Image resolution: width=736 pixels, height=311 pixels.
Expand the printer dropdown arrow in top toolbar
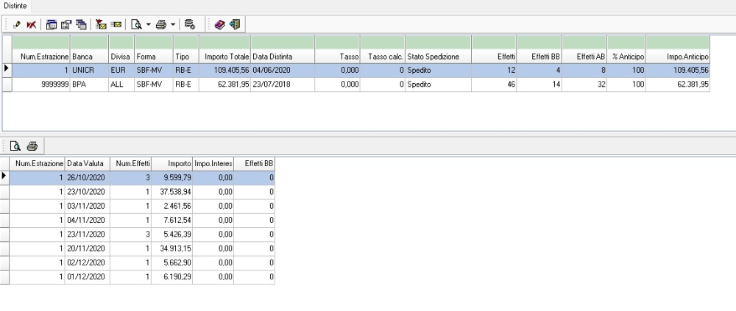[x=173, y=24]
